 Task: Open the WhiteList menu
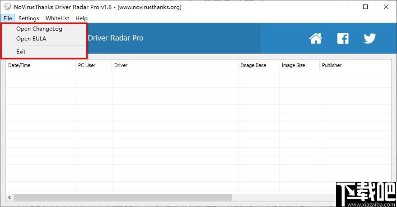tap(57, 18)
